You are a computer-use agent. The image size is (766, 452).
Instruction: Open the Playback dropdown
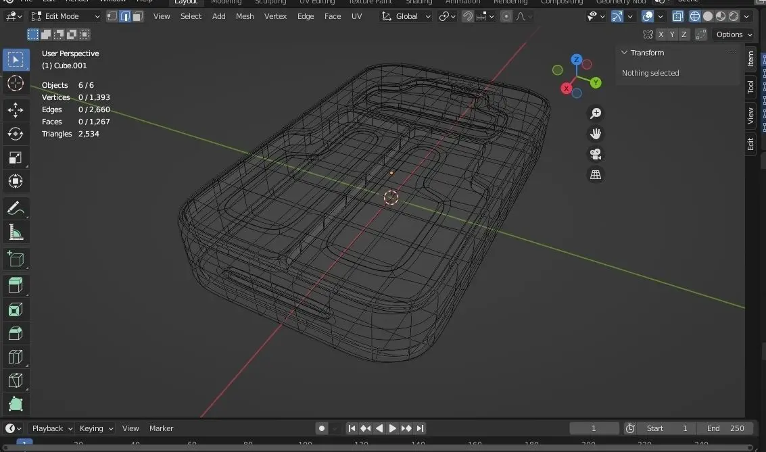click(51, 428)
